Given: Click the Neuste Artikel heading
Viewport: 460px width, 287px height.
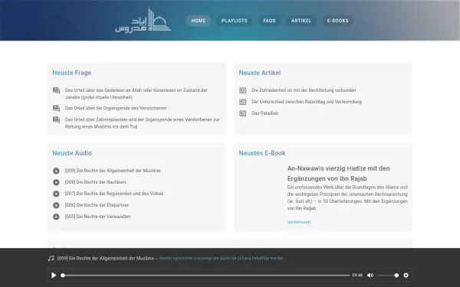Looking at the screenshot, I should pos(260,73).
